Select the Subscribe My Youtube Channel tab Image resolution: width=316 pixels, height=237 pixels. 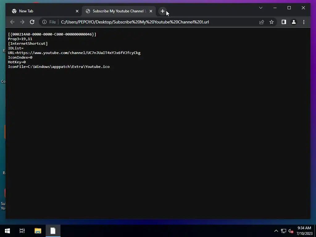119,11
